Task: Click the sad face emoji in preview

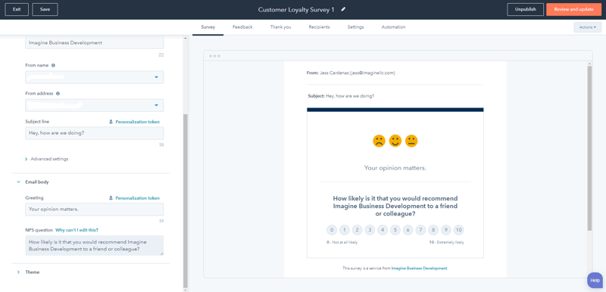Action: 379,141
